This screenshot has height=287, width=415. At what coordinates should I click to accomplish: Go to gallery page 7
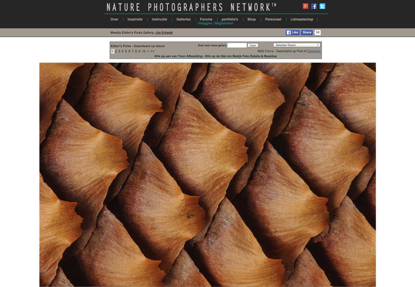[132, 51]
